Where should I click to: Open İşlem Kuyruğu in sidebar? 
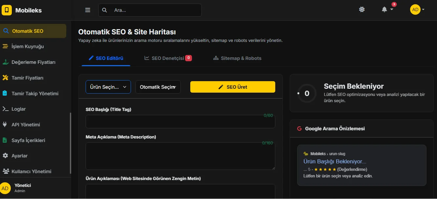point(33,46)
